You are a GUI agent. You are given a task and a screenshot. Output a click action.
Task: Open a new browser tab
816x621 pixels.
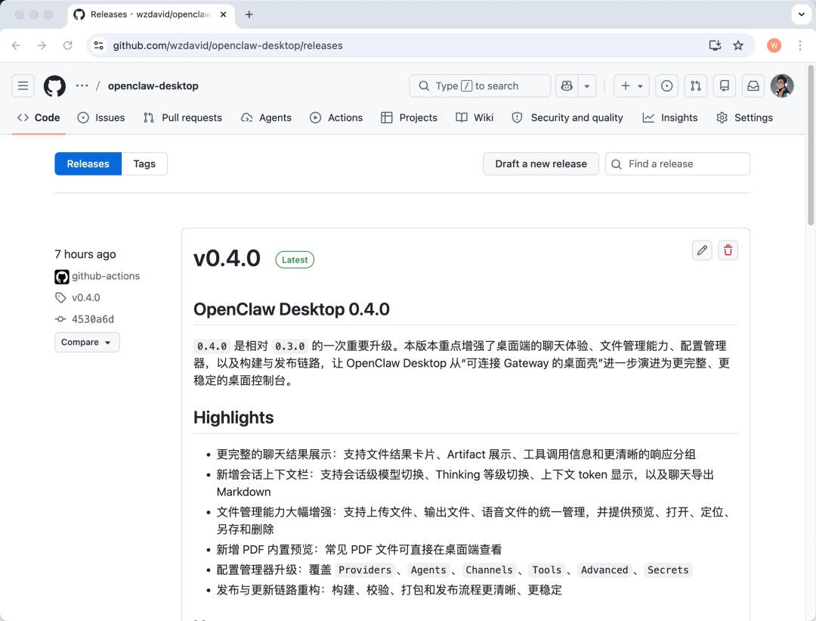coord(249,14)
